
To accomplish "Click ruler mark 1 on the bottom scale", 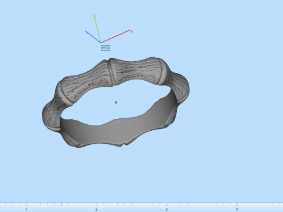I will point(26,209).
